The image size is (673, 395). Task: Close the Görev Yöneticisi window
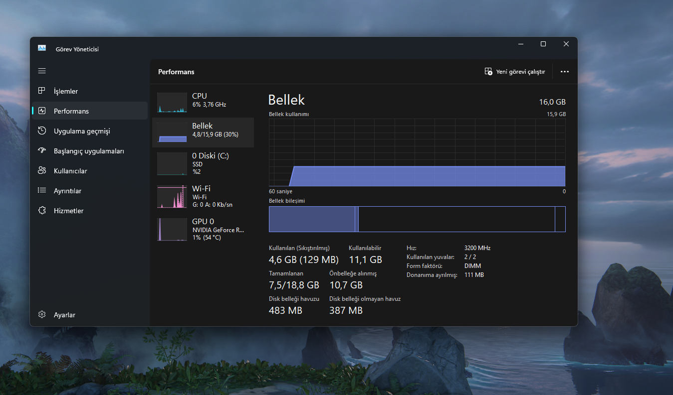pyautogui.click(x=566, y=44)
